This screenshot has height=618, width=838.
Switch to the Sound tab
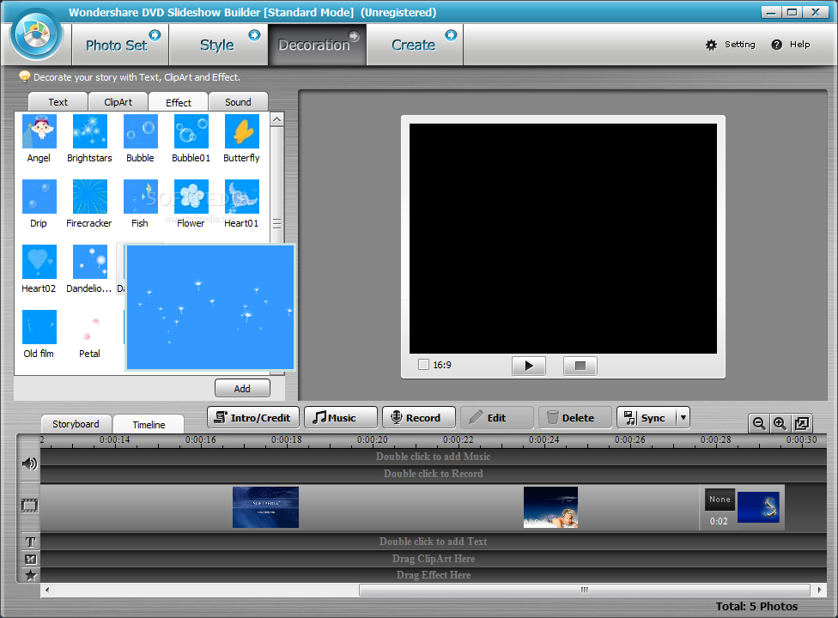point(238,102)
